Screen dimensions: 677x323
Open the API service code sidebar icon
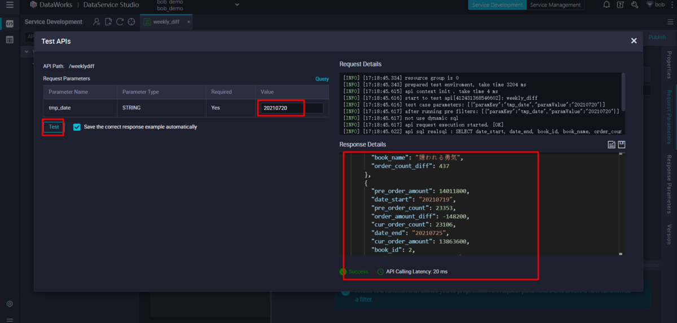(x=10, y=24)
